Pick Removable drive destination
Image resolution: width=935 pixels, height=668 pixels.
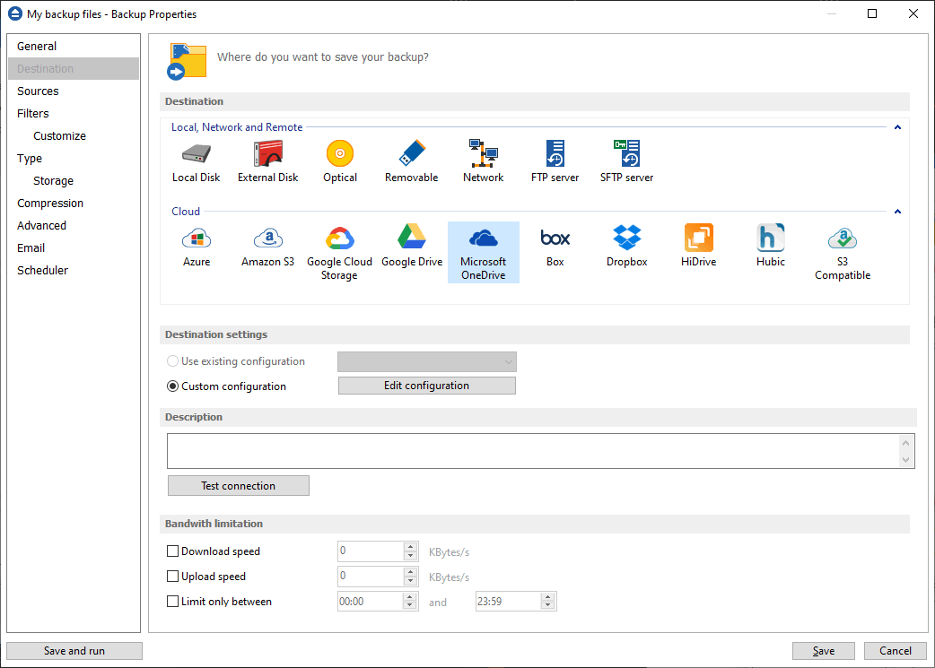coord(412,161)
